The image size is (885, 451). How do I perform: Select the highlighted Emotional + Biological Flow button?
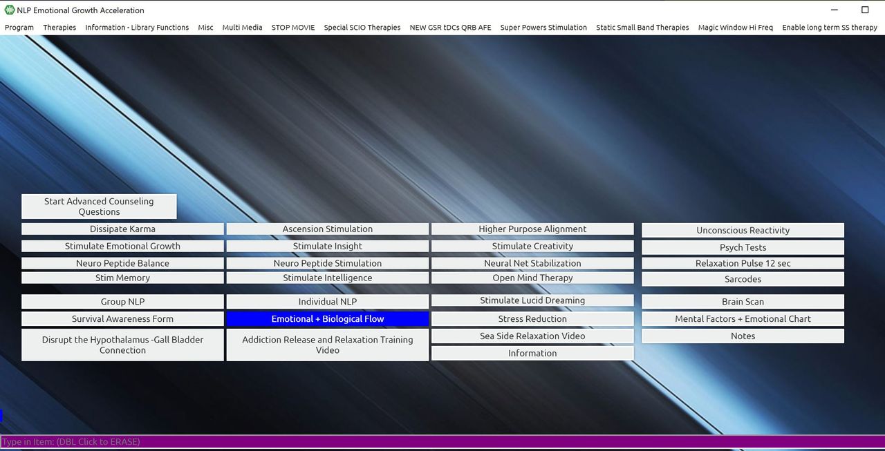point(327,319)
